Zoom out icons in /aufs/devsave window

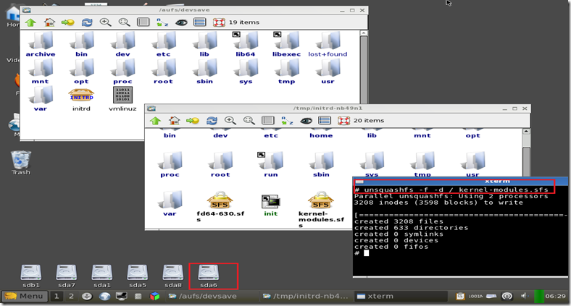pos(124,22)
